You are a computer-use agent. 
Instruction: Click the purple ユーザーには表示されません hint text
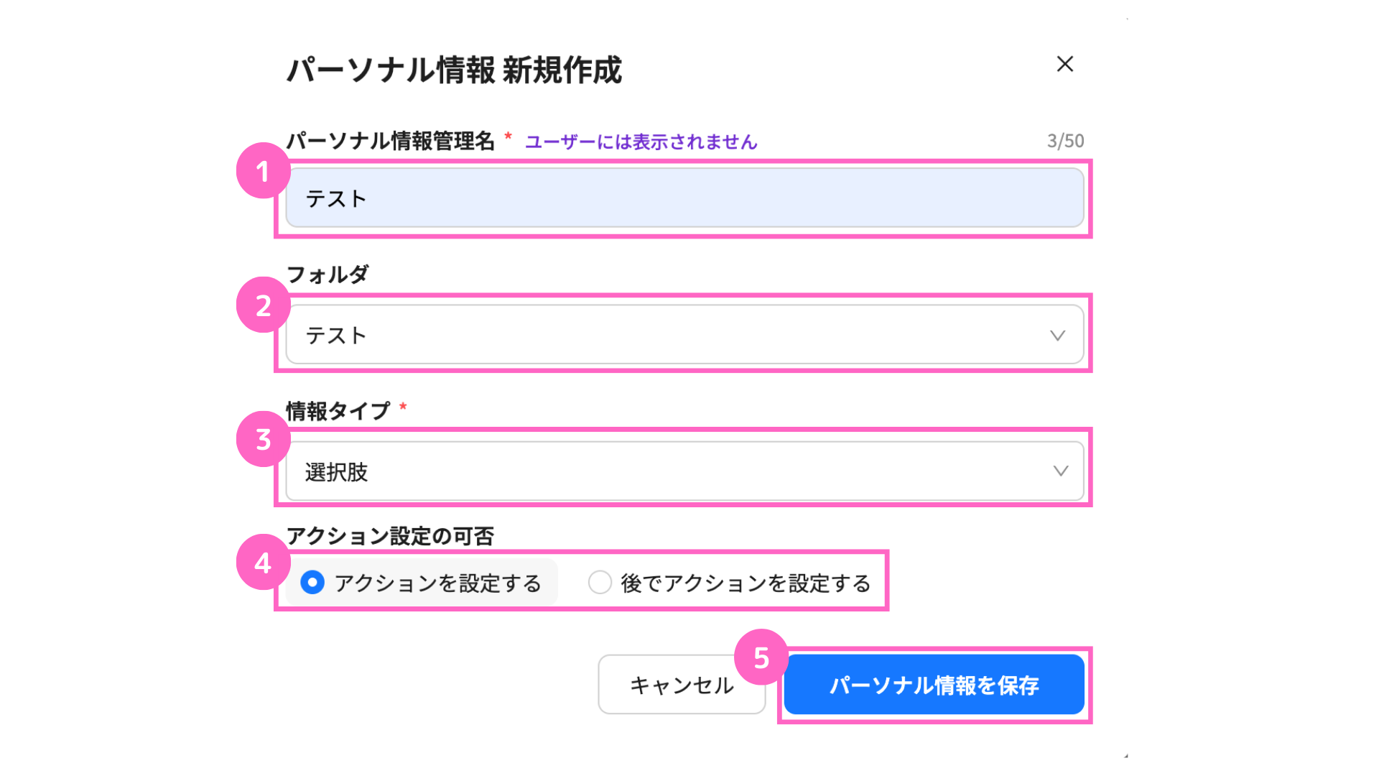(641, 142)
